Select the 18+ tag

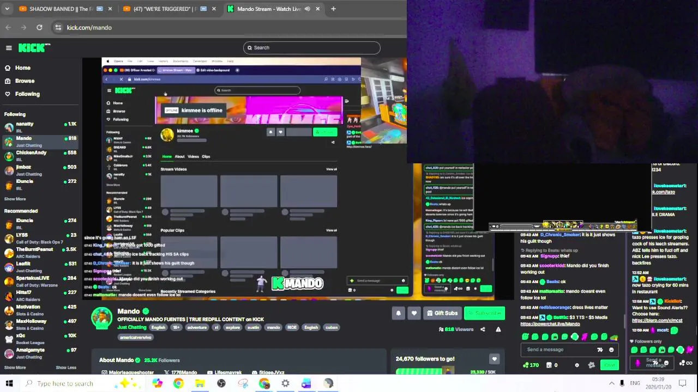coord(176,327)
